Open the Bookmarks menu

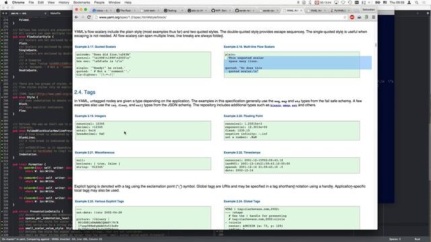click(81, 3)
